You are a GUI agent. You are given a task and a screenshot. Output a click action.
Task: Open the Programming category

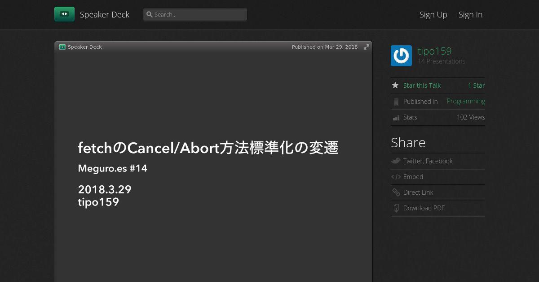point(466,102)
